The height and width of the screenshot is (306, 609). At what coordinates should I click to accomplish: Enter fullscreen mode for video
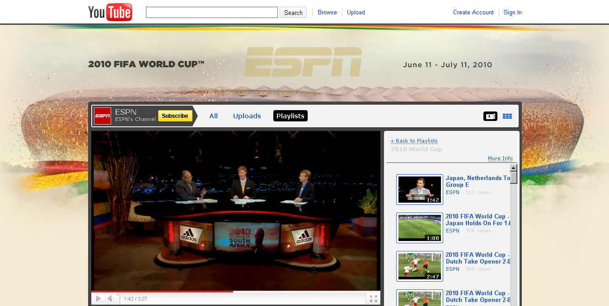374,299
